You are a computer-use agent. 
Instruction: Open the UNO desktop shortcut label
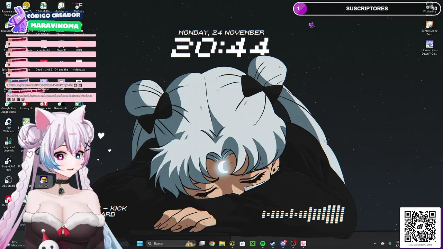[x=79, y=50]
